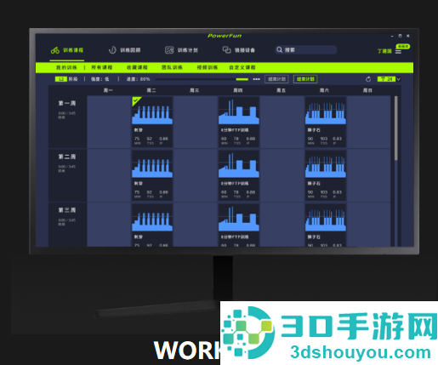This screenshot has height=365, width=438.
Task: Open week three 刺穿 workout card
Action: coord(152,225)
